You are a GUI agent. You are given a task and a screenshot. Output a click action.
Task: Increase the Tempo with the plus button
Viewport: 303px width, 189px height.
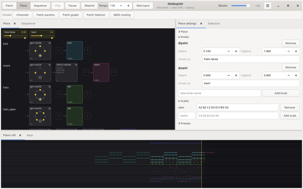tap(128, 6)
